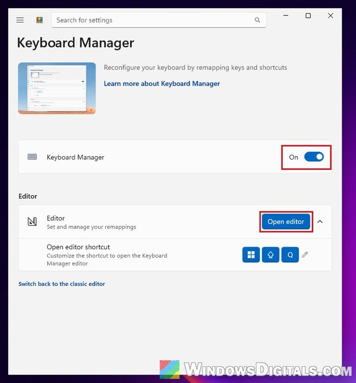
Task: Click the Editor section header text
Action: point(28,196)
